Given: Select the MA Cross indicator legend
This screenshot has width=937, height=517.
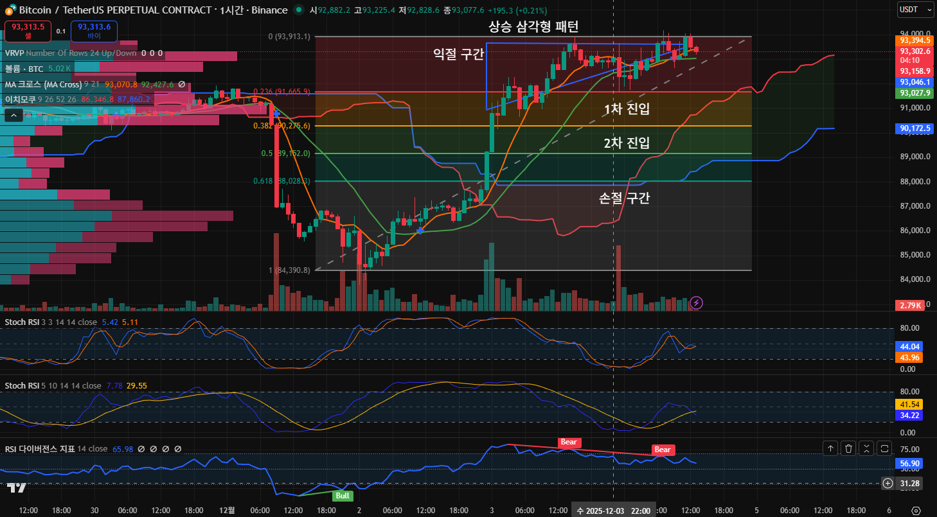Looking at the screenshot, I should point(43,84).
